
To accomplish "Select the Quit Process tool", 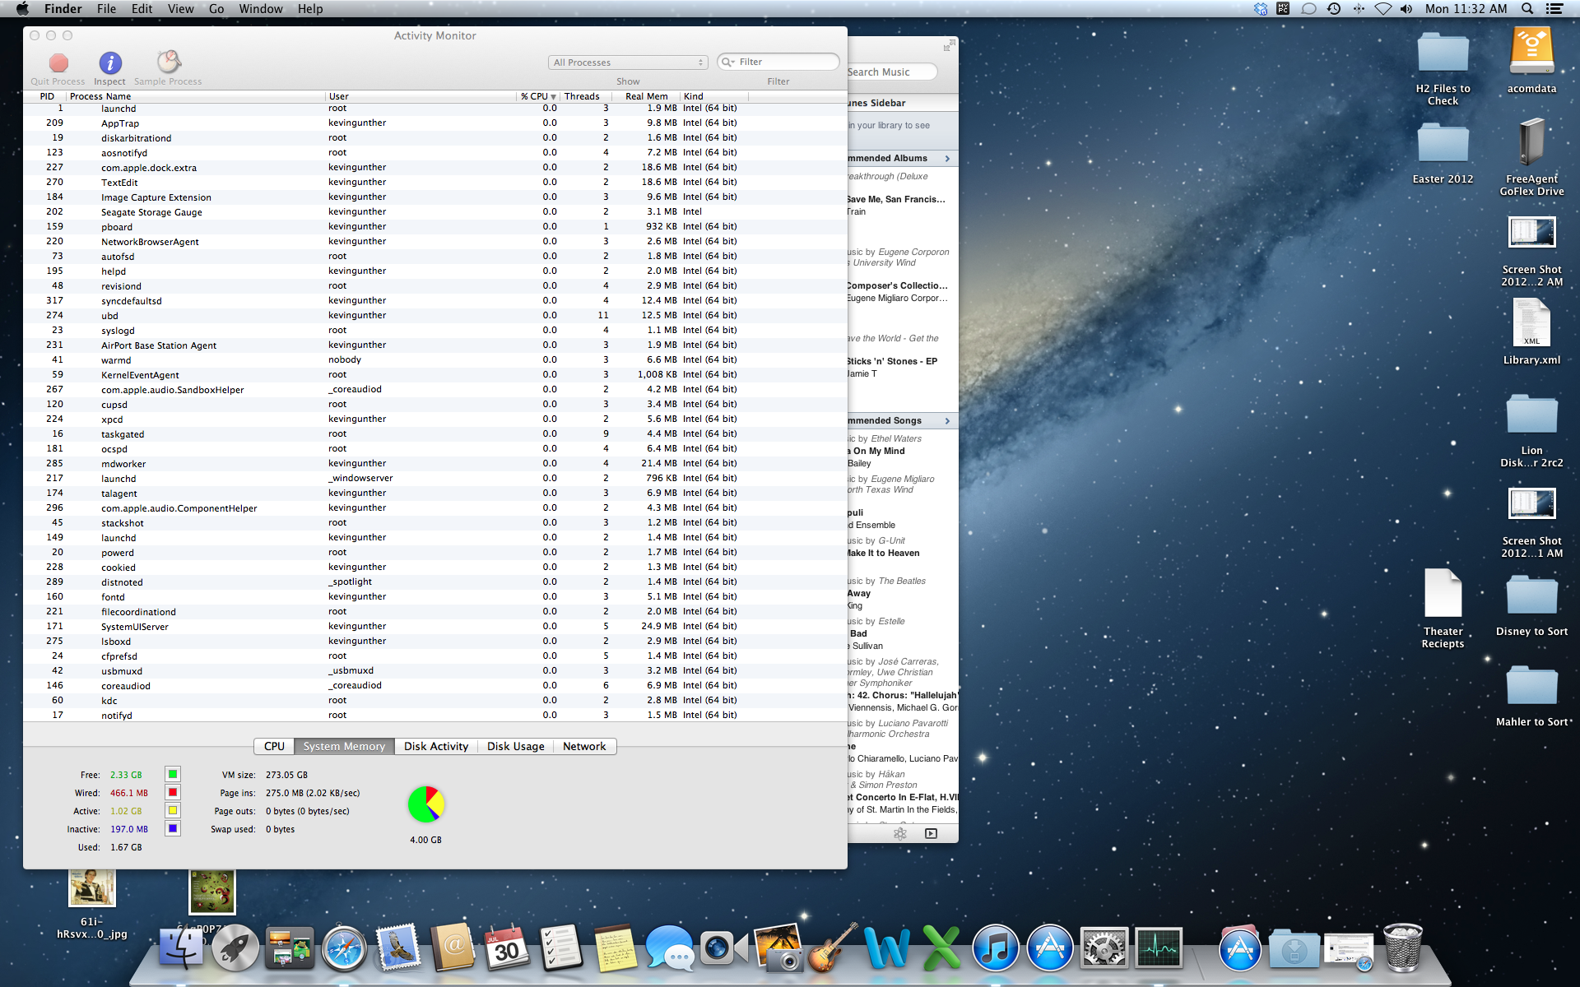I will [57, 67].
